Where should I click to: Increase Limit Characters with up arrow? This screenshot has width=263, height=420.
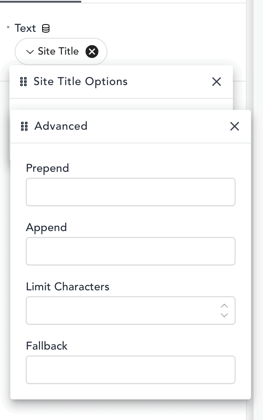[224, 306]
